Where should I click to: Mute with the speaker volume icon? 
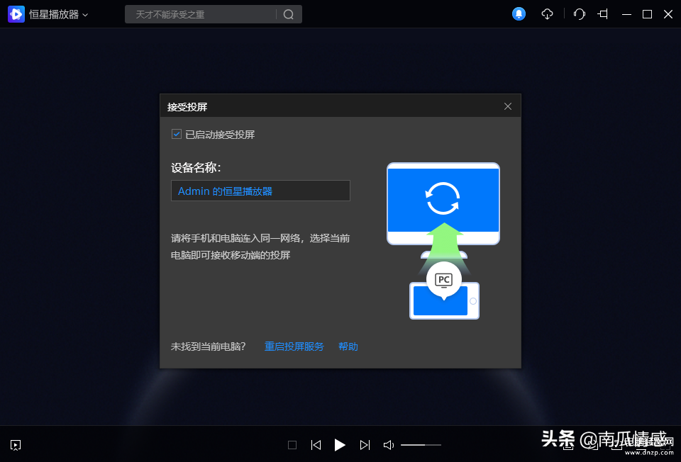[389, 445]
